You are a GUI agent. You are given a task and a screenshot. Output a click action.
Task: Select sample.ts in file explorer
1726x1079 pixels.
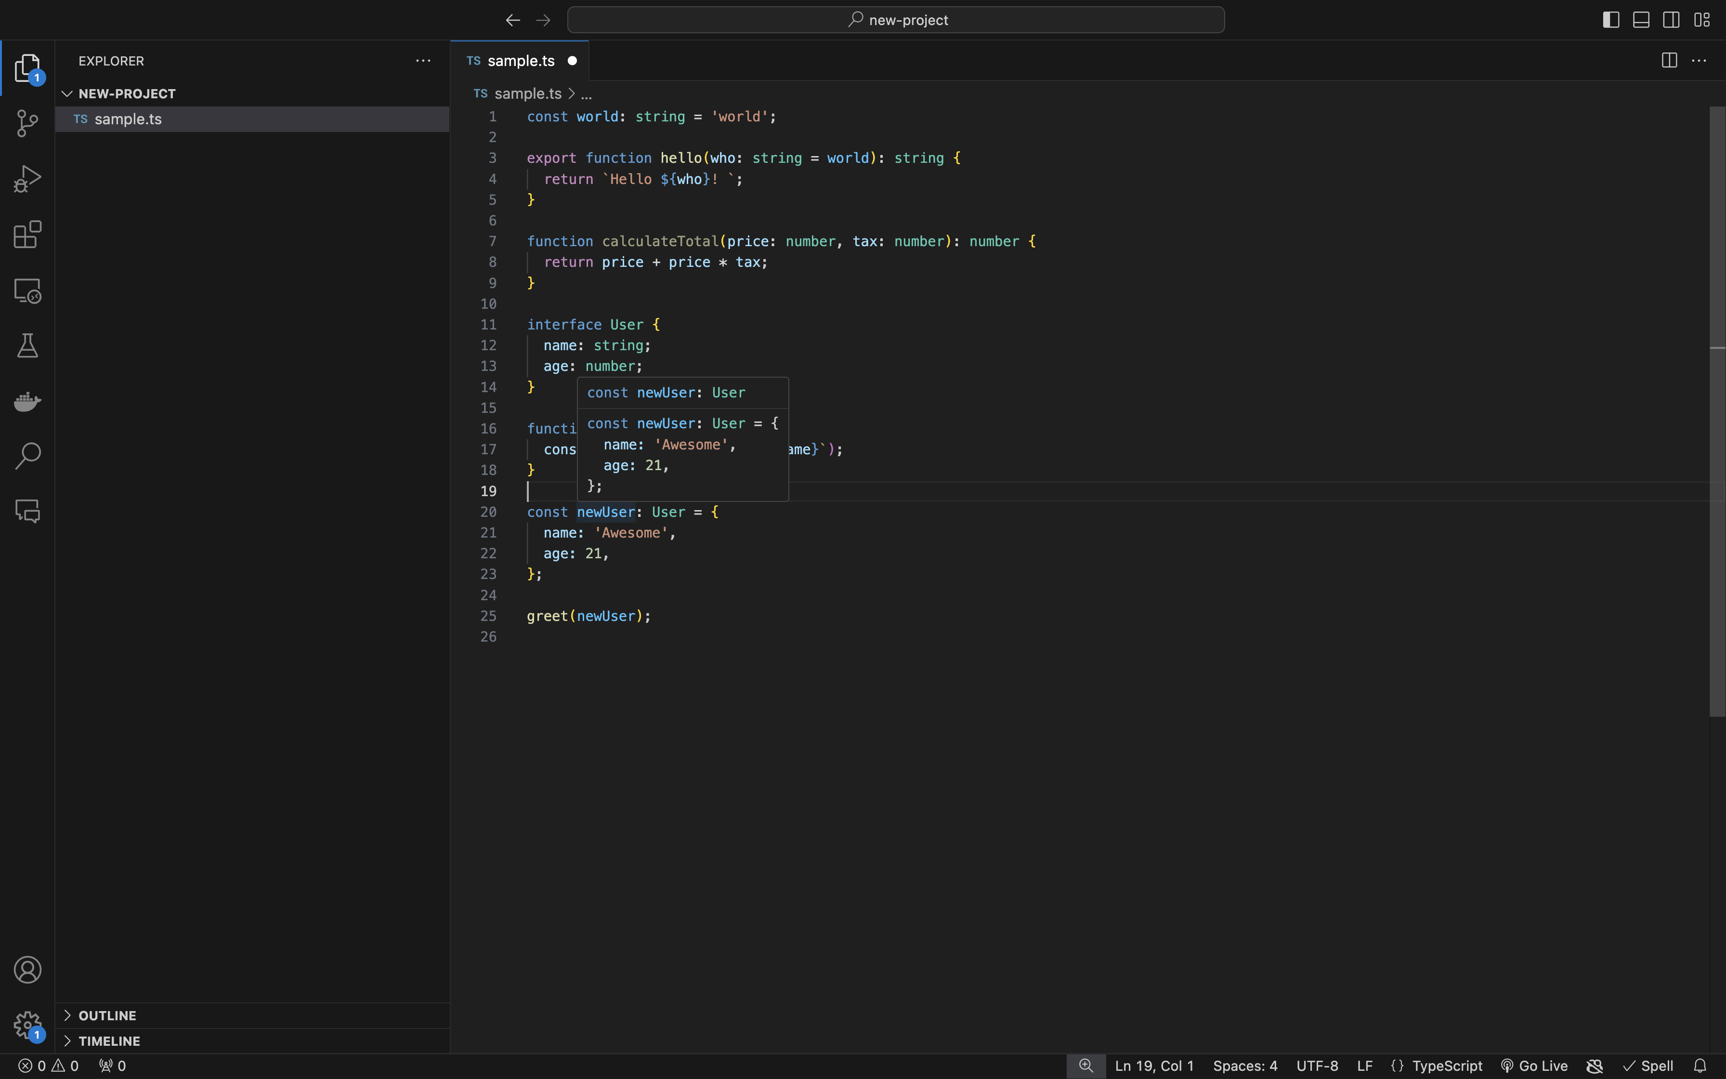point(128,118)
